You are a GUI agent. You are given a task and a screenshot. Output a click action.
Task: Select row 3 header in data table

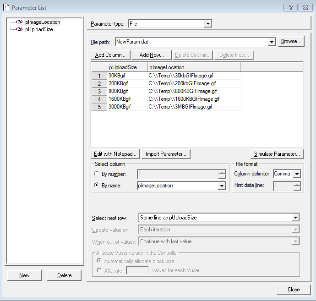tap(99, 91)
